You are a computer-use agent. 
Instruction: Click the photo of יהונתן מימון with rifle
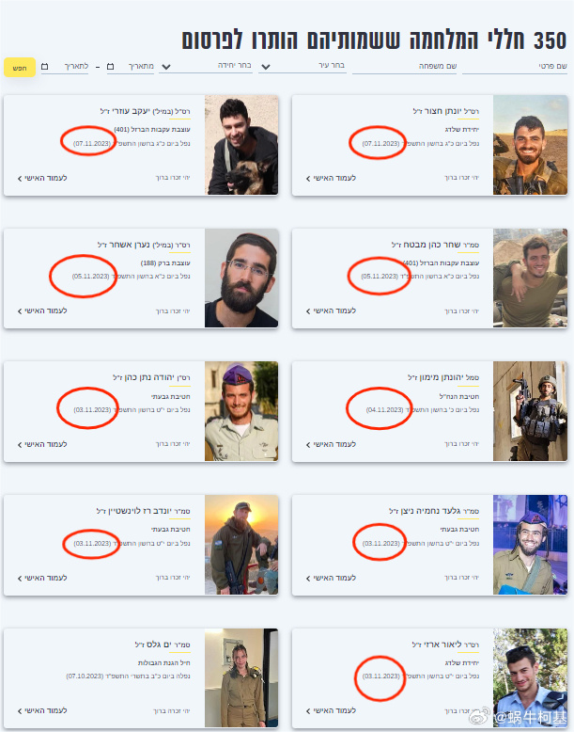pyautogui.click(x=530, y=411)
